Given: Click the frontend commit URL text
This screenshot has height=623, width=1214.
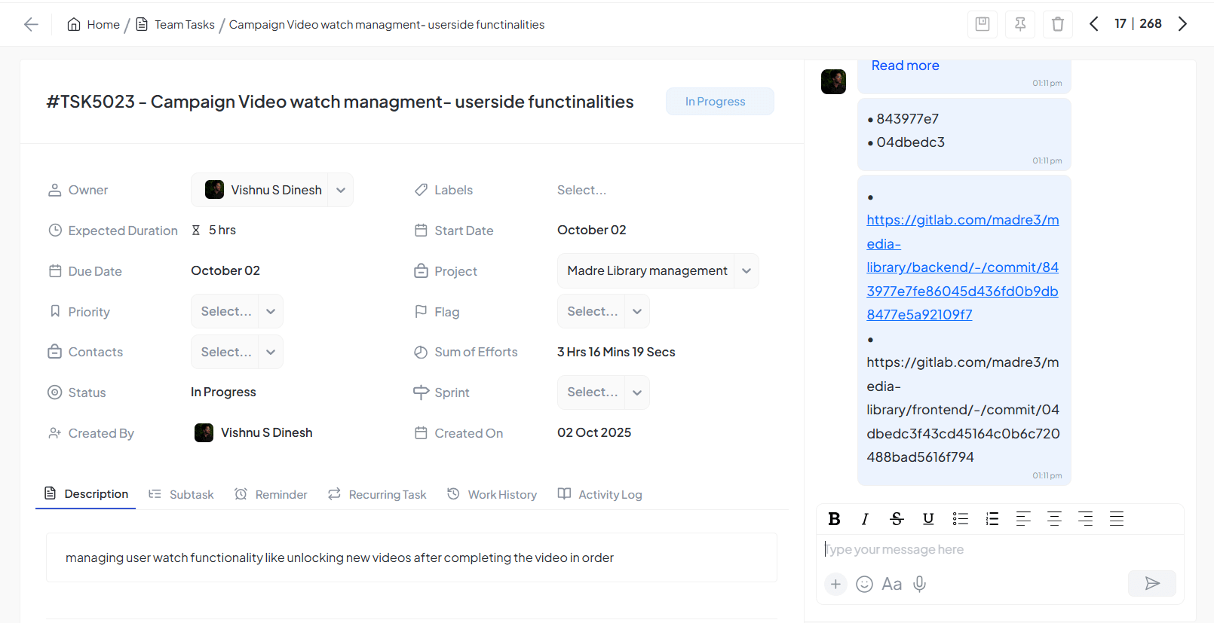Looking at the screenshot, I should pyautogui.click(x=963, y=410).
